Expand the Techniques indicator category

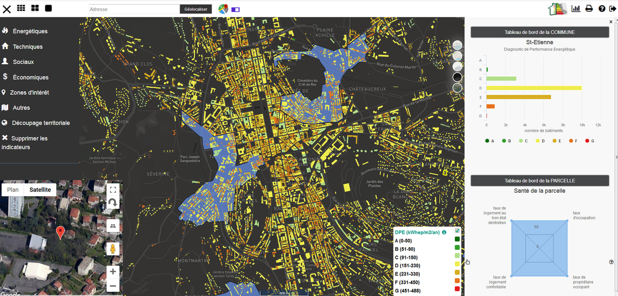pos(22,47)
